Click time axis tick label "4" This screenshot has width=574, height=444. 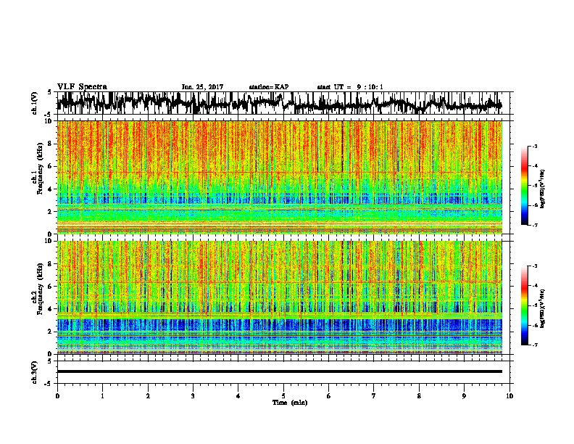click(238, 396)
